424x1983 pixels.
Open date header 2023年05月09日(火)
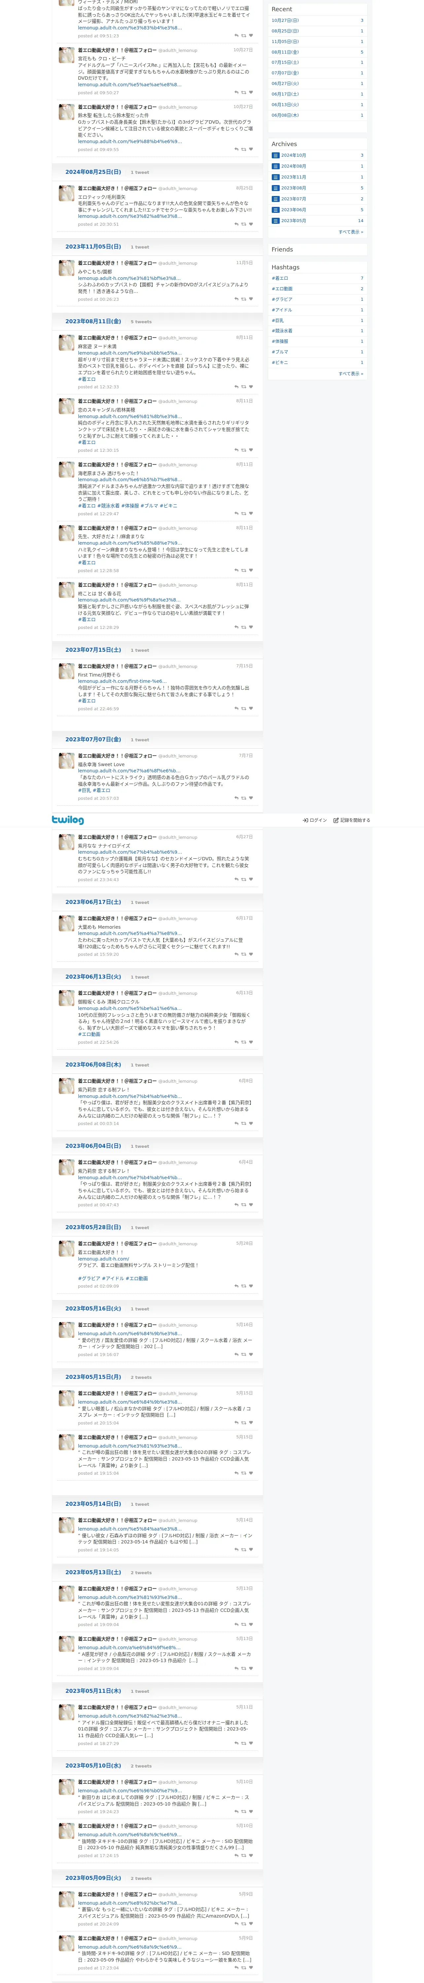(93, 1878)
